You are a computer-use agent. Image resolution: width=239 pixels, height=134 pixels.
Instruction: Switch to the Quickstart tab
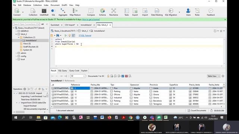(x=55, y=25)
